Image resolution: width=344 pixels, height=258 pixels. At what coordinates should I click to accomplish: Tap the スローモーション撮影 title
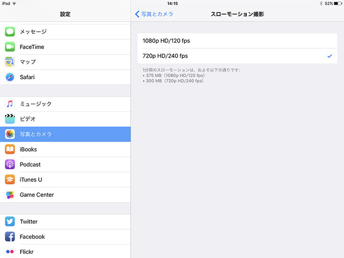tap(237, 14)
